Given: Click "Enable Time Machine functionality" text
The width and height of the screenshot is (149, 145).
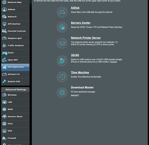Looking at the screenshot, I should pyautogui.click(x=86, y=77).
